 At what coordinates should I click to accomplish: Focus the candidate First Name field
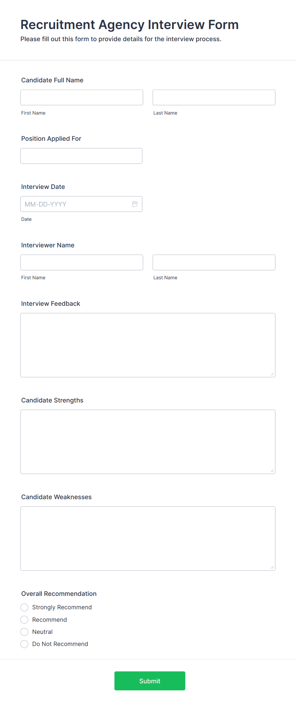tap(82, 97)
